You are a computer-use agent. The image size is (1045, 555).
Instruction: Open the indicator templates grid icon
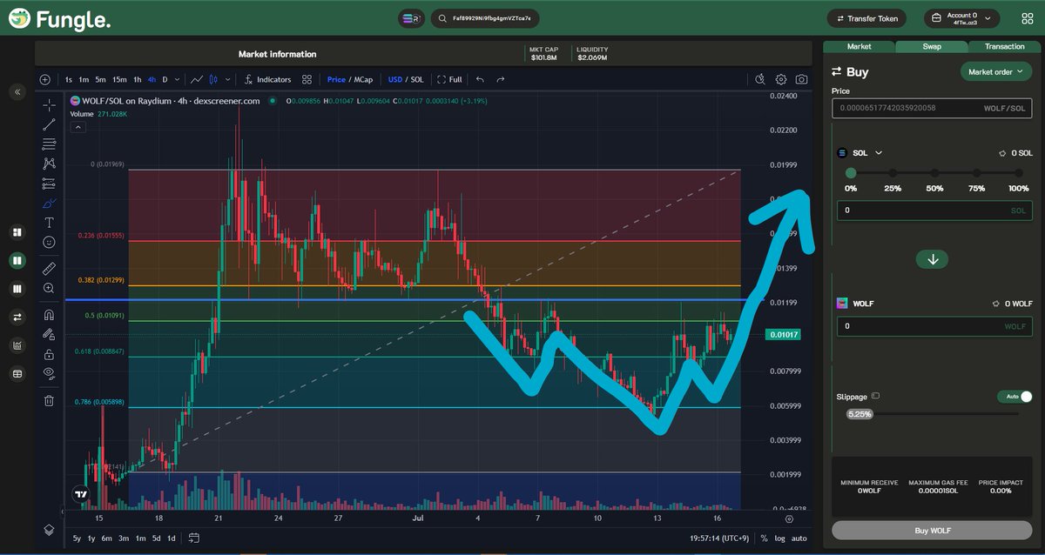tap(307, 79)
